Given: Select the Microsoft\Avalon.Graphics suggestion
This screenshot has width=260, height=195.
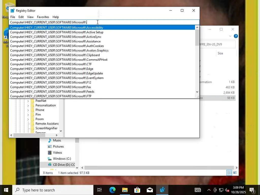Looking at the screenshot, I should [102, 51].
